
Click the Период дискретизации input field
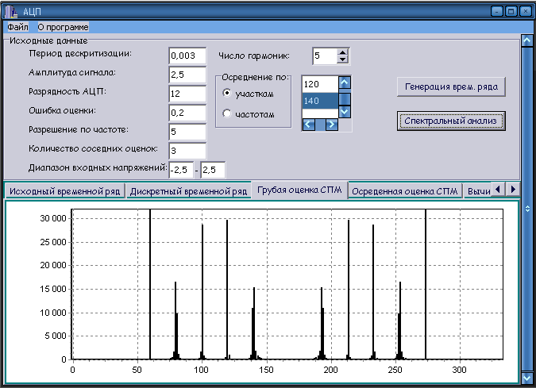[187, 56]
